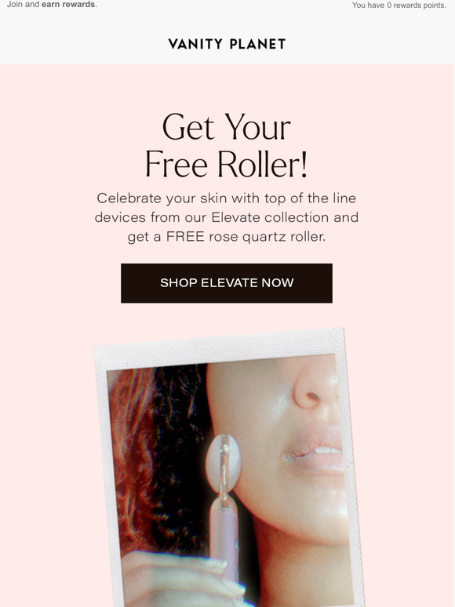
Task: Click the 'Celebrate your skin' first paragraph line
Action: click(227, 198)
